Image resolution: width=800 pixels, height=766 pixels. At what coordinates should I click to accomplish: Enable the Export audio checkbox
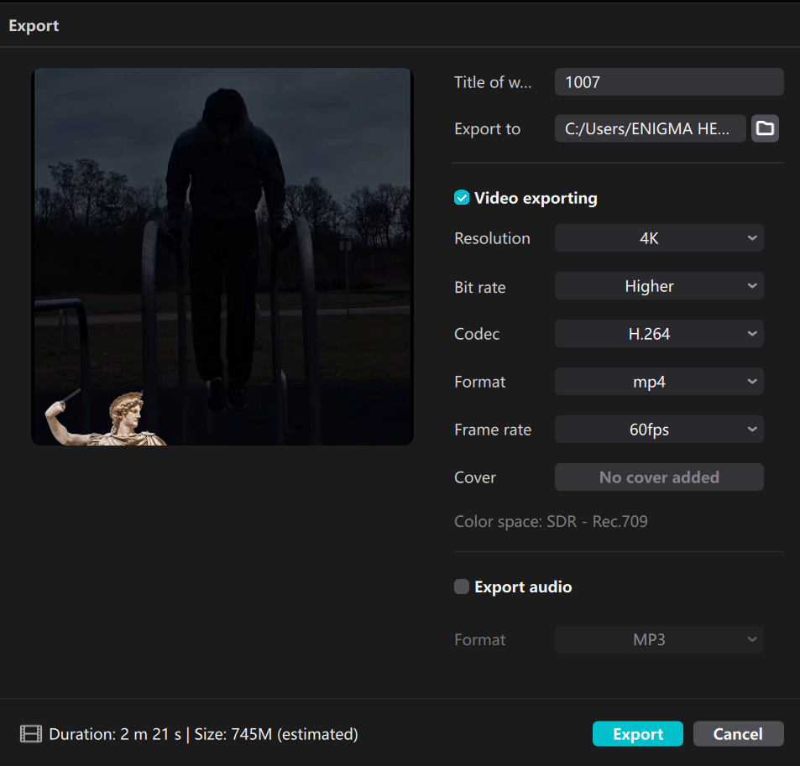click(461, 586)
